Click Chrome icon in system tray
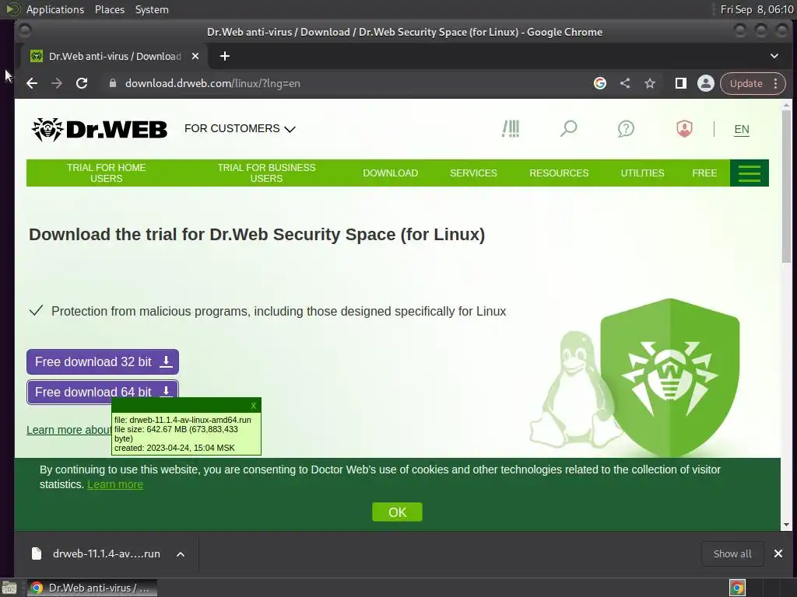The height and width of the screenshot is (597, 797). click(737, 588)
